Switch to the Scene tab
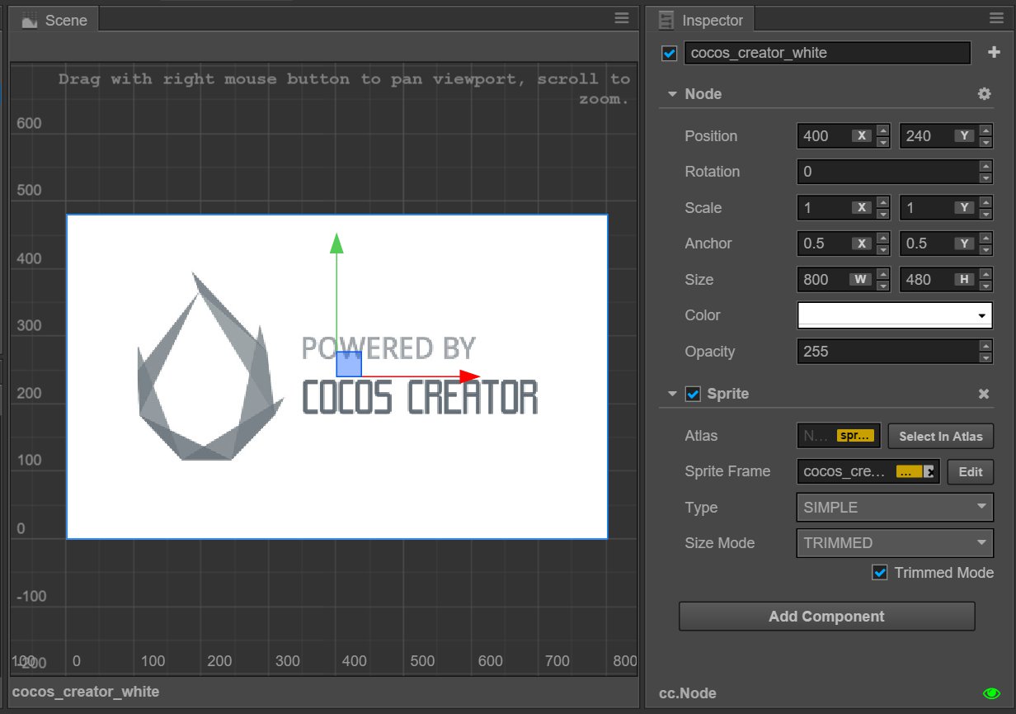 54,20
